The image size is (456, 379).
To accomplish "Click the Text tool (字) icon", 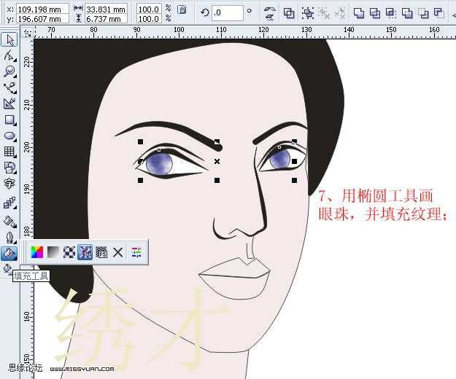I will (x=9, y=184).
